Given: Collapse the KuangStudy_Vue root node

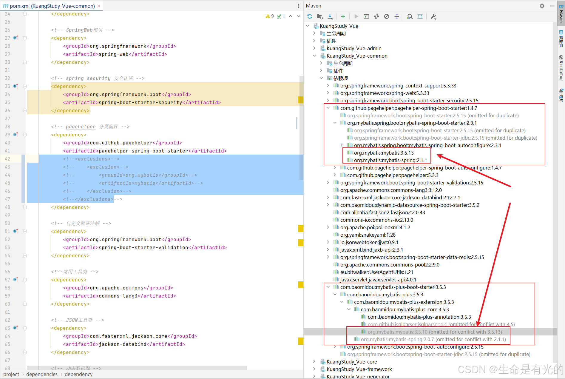Looking at the screenshot, I should [308, 26].
